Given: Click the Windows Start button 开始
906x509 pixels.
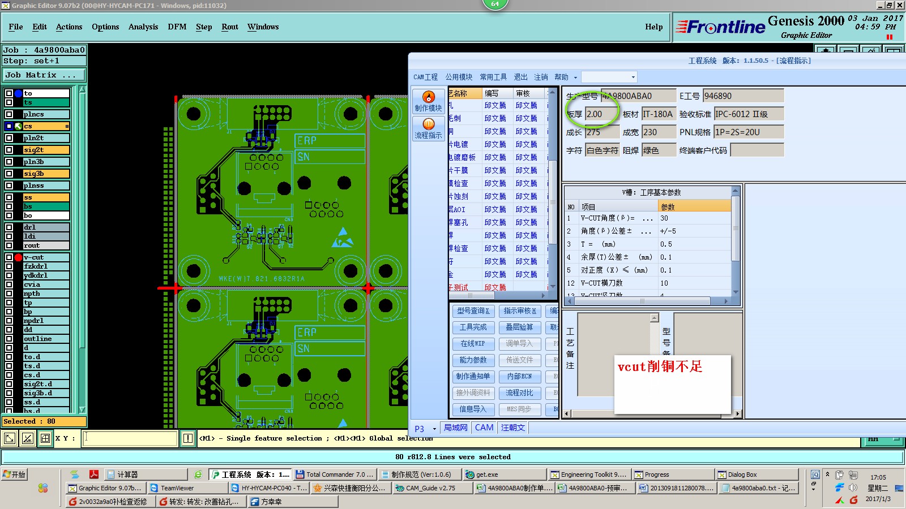Looking at the screenshot, I should point(15,475).
